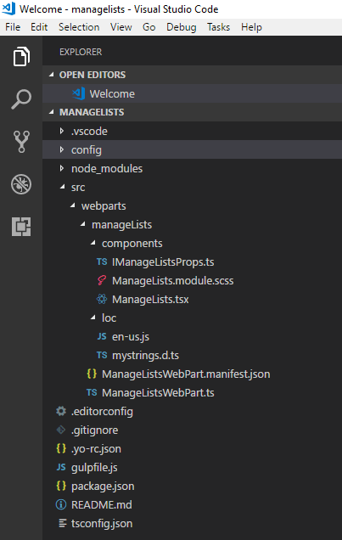Image resolution: width=342 pixels, height=540 pixels.
Task: Open the Explorer view in activity bar
Action: click(21, 57)
